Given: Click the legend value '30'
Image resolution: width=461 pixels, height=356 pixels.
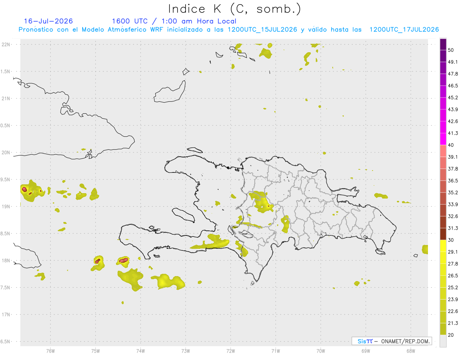Looking at the screenshot, I should coord(451,240).
